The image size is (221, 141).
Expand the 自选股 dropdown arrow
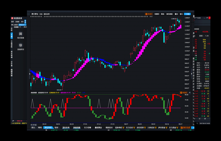pyautogui.click(x=20, y=27)
